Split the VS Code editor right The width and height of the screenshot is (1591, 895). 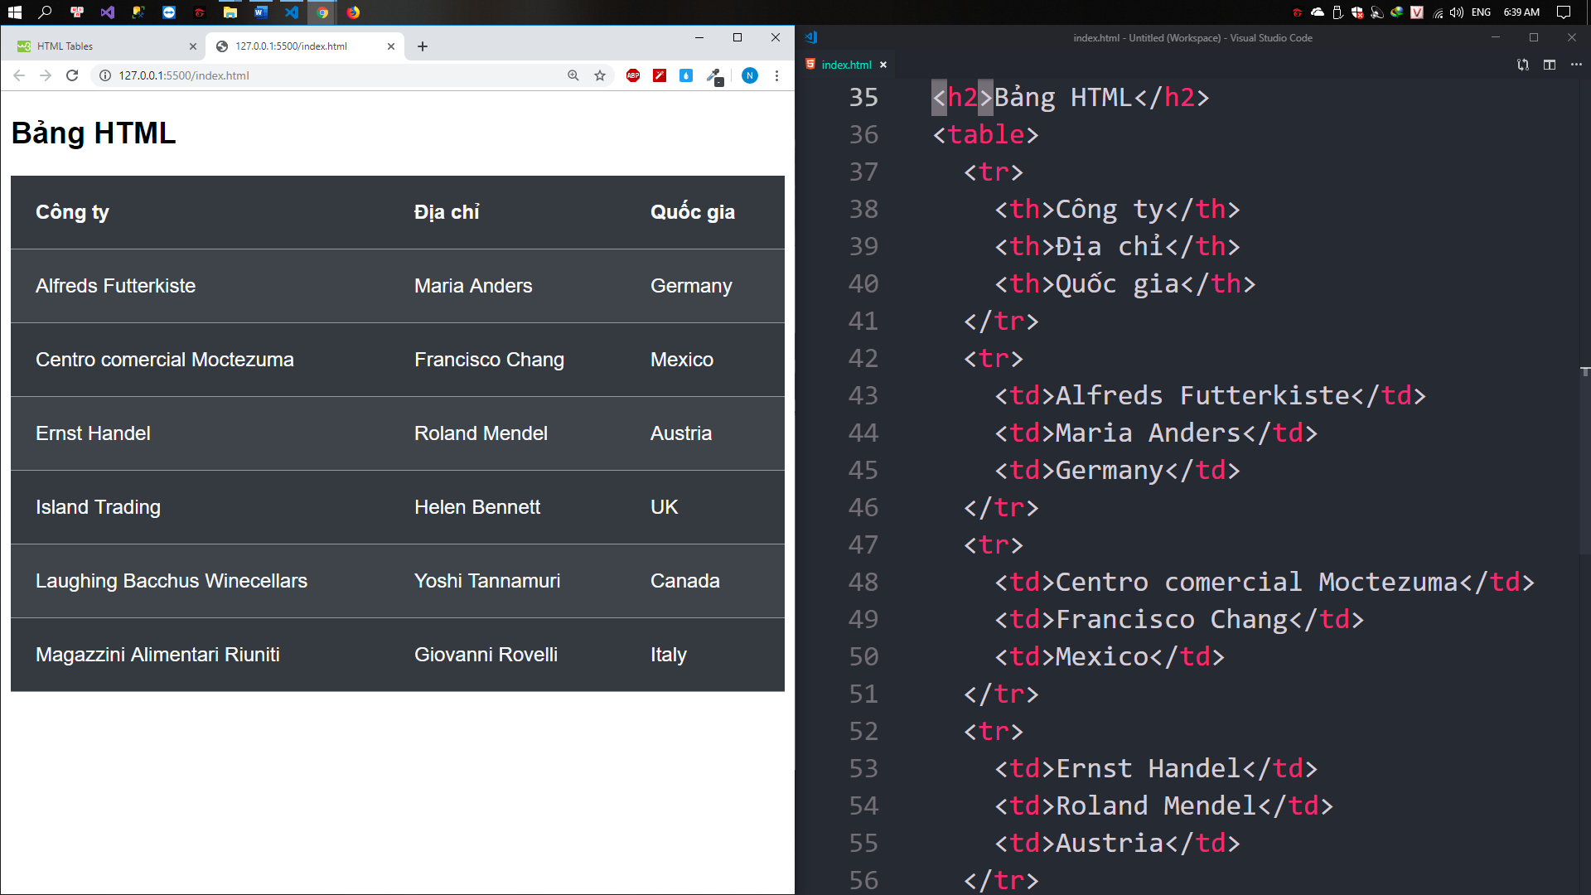click(x=1549, y=65)
